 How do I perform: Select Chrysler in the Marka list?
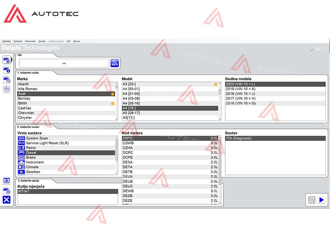[x=66, y=118]
